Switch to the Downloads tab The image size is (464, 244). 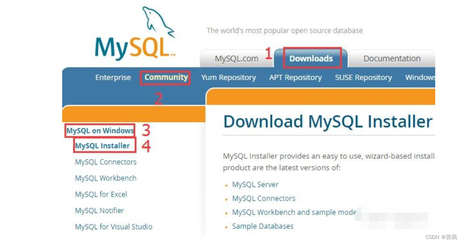[311, 58]
